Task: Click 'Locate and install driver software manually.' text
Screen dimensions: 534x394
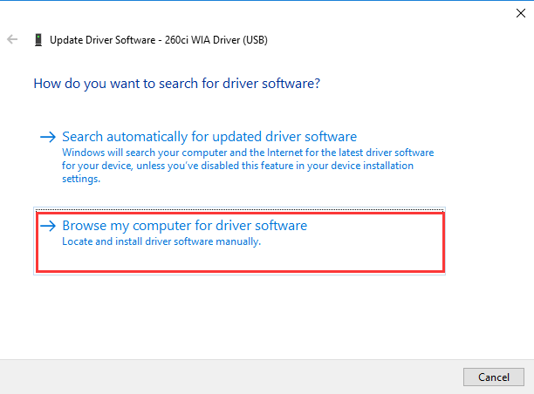Action: 161,241
